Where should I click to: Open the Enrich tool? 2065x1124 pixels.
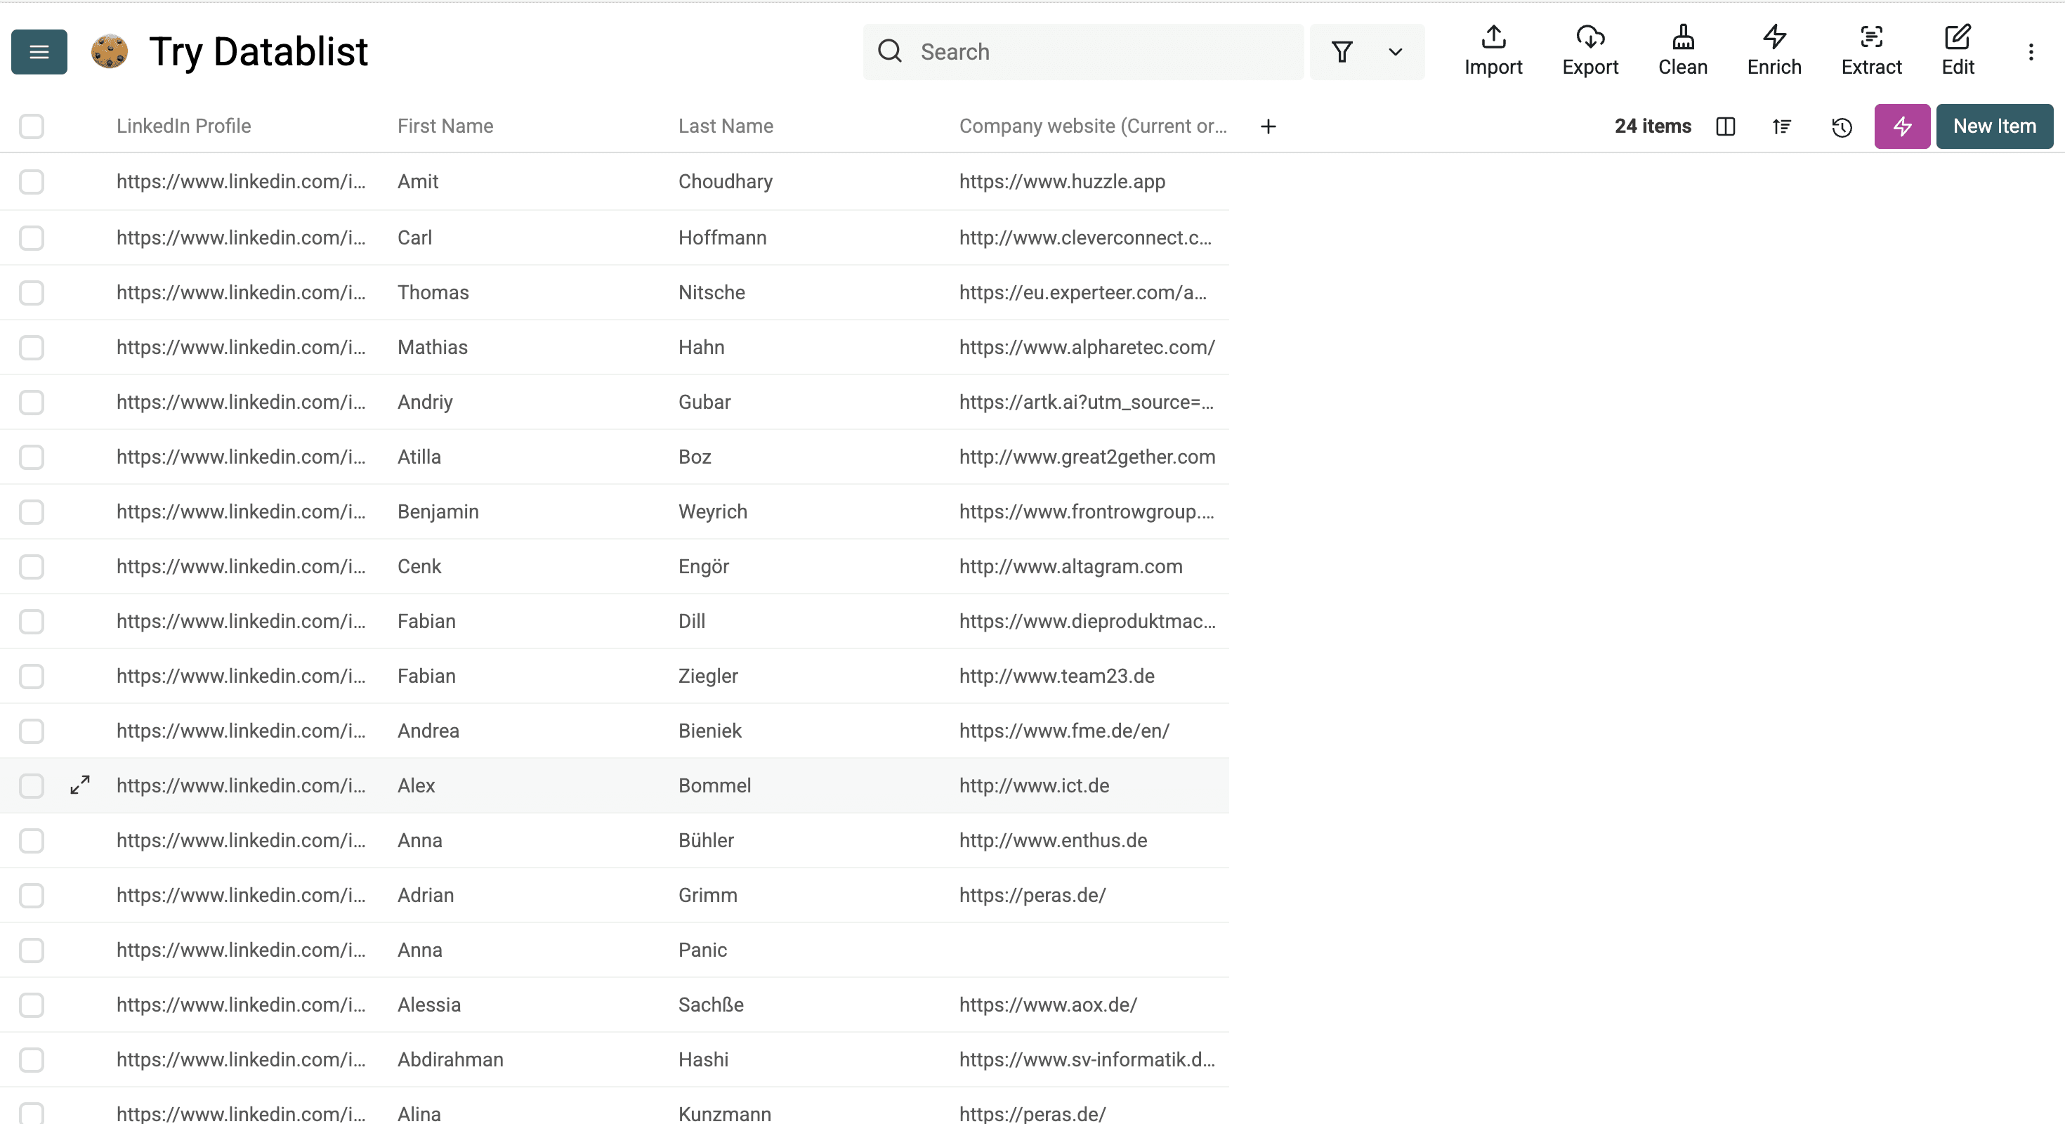click(1774, 51)
